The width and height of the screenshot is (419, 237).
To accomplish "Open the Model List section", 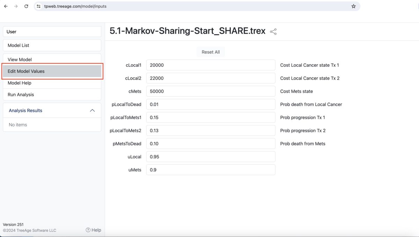I will 52,45.
